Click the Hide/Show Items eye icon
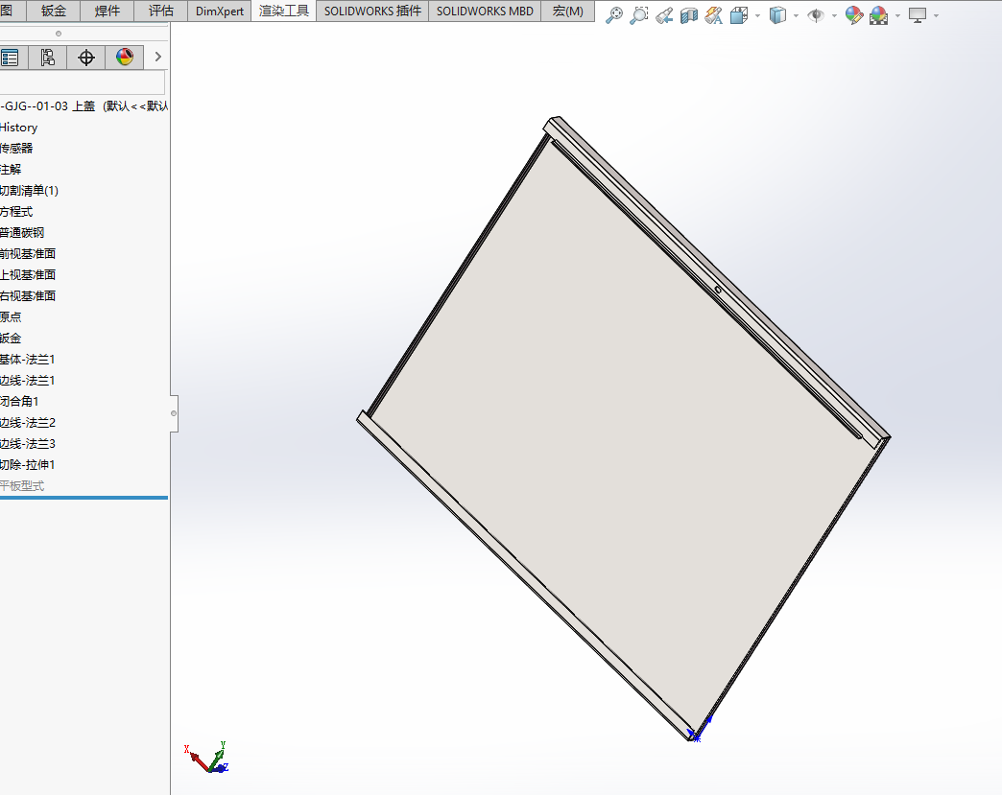Image resolution: width=1002 pixels, height=795 pixels. 816,15
